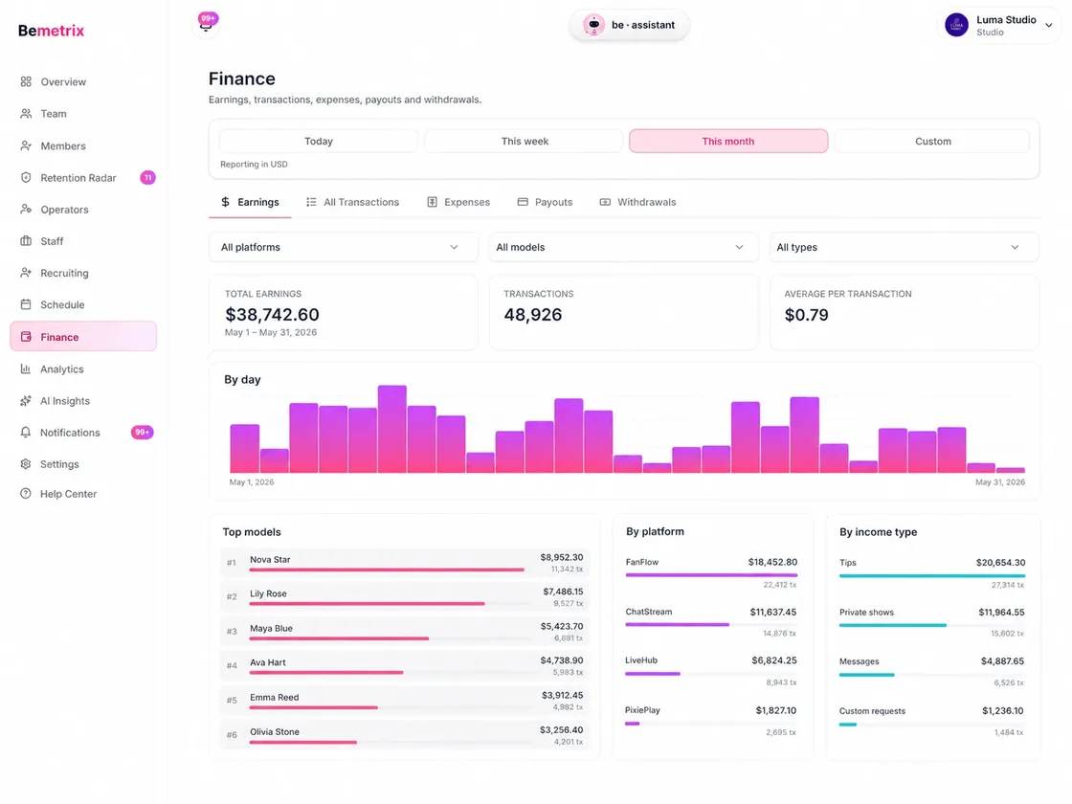Image resolution: width=1072 pixels, height=804 pixels.
Task: Go to the Analytics page
Action: pos(83,369)
